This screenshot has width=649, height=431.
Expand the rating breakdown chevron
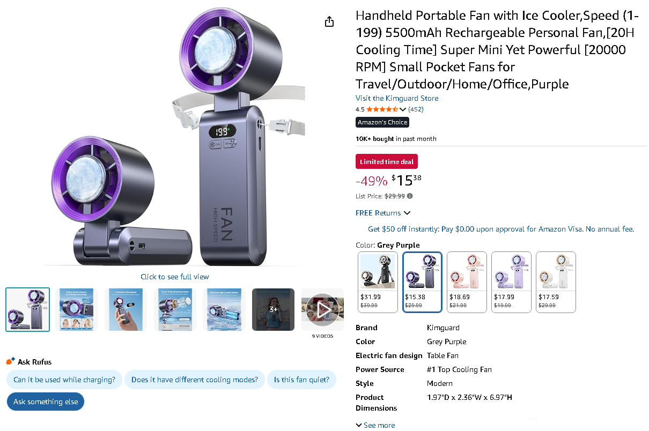(x=403, y=109)
